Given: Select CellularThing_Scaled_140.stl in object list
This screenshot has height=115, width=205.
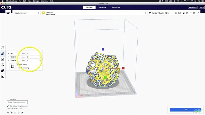Looking at the screenshot, I should tap(17, 102).
